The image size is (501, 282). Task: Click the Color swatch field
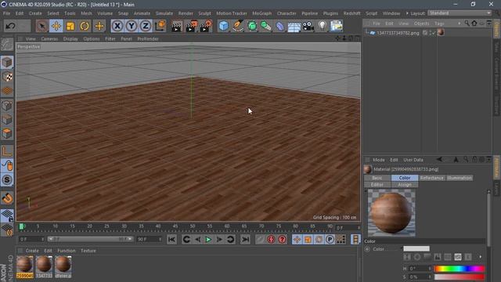[416, 249]
